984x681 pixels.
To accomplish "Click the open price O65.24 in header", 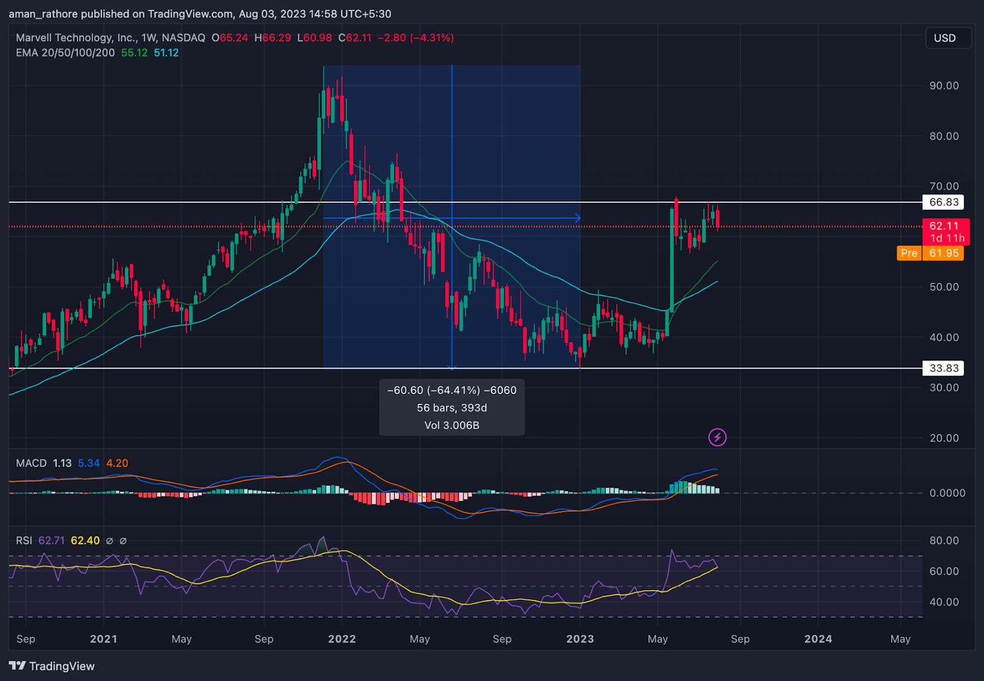I will tap(230, 37).
